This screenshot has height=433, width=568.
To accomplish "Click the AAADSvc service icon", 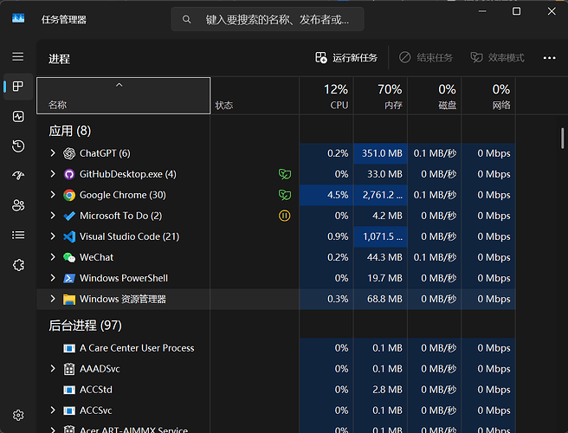I will pos(69,369).
